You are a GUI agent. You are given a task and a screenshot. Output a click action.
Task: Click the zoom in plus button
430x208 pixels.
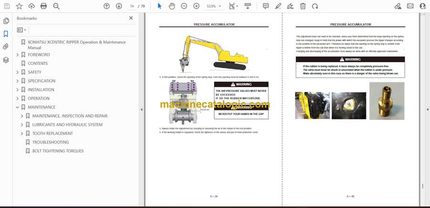tap(196, 6)
